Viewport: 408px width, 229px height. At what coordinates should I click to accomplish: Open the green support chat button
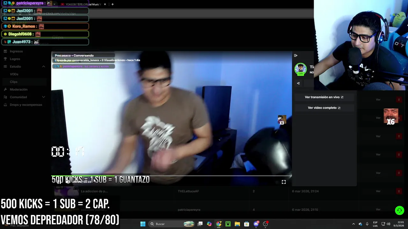point(399,211)
